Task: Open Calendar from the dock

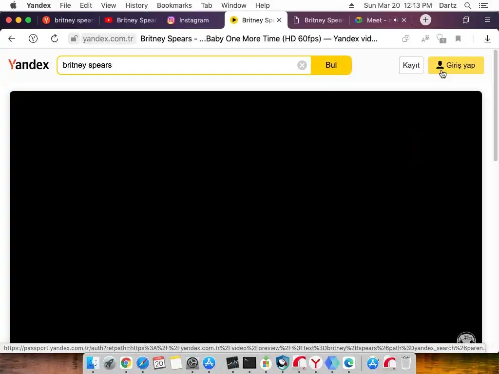Action: tap(159, 363)
